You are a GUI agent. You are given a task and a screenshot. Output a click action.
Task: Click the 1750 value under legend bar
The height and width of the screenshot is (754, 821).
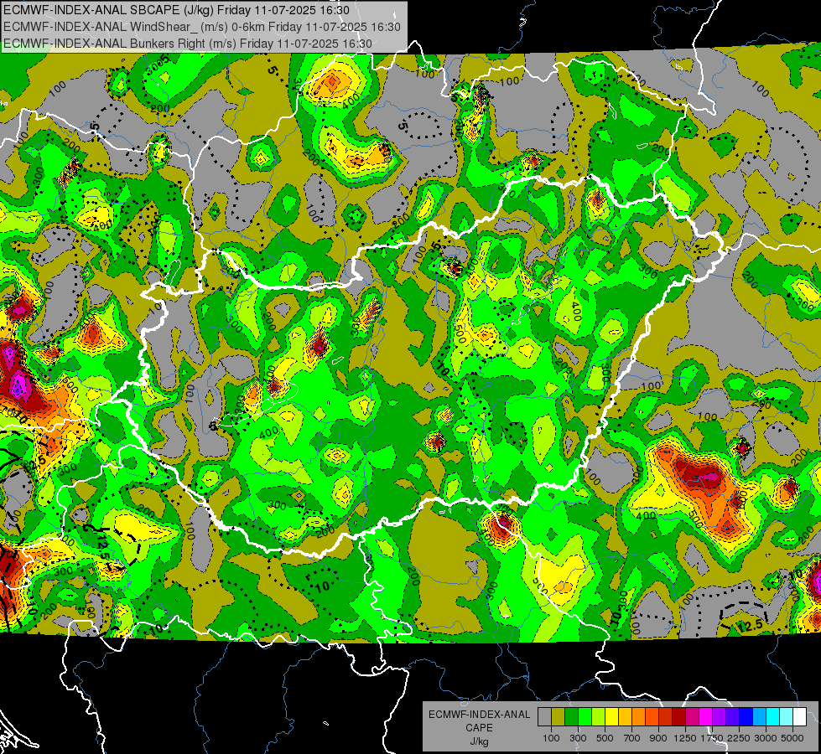(712, 738)
